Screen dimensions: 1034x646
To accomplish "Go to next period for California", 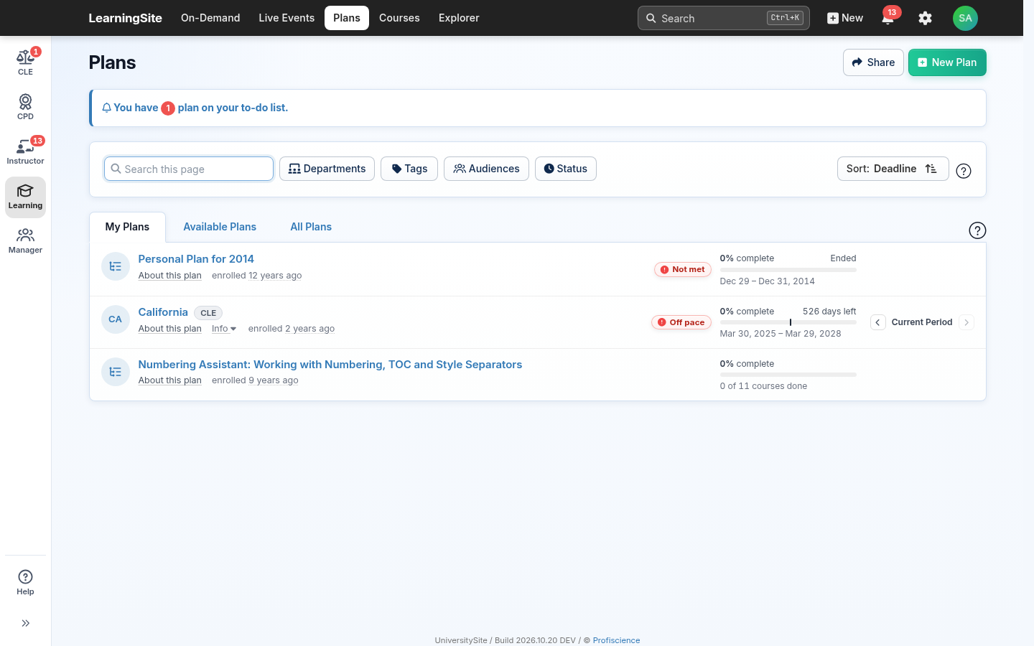I will point(967,322).
